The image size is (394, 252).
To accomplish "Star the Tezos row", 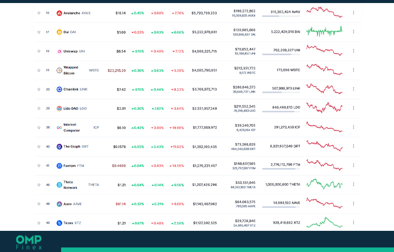I will click(39, 223).
